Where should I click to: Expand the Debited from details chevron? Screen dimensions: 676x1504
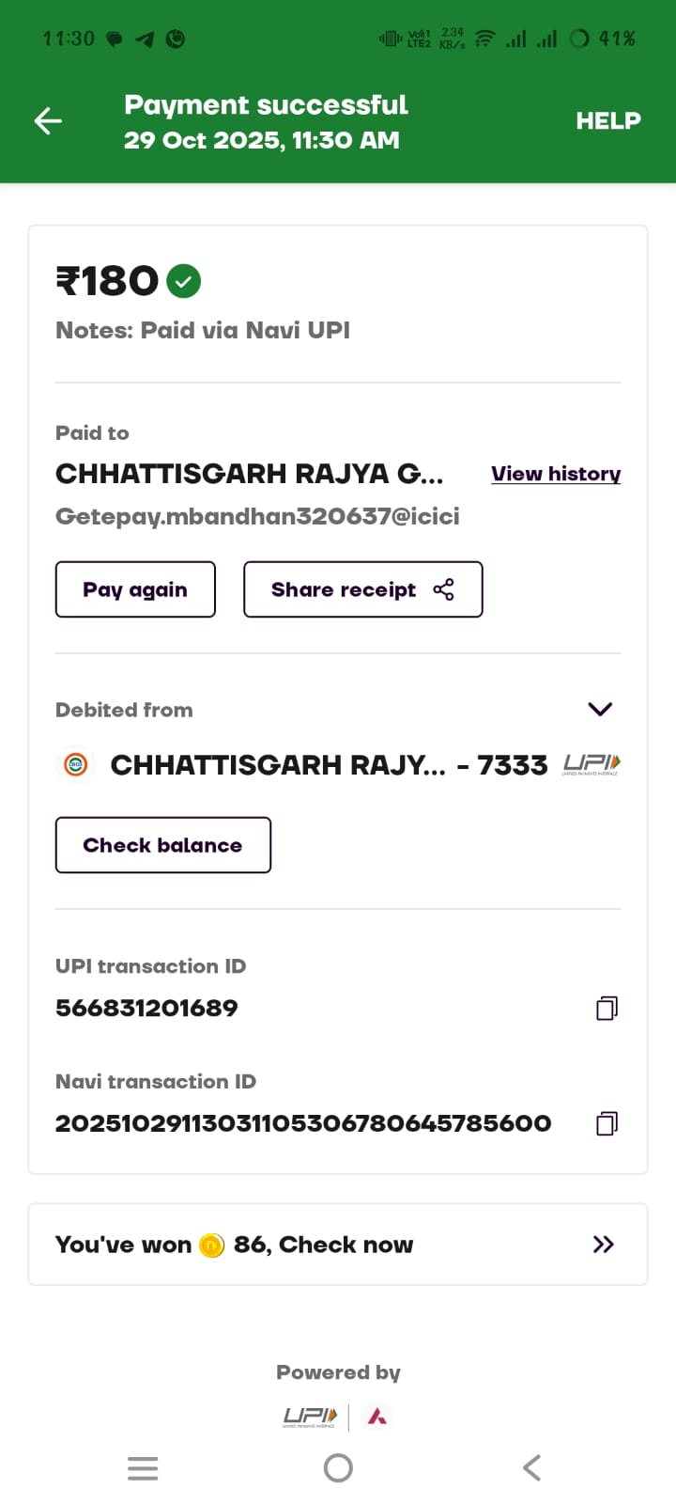tap(600, 709)
